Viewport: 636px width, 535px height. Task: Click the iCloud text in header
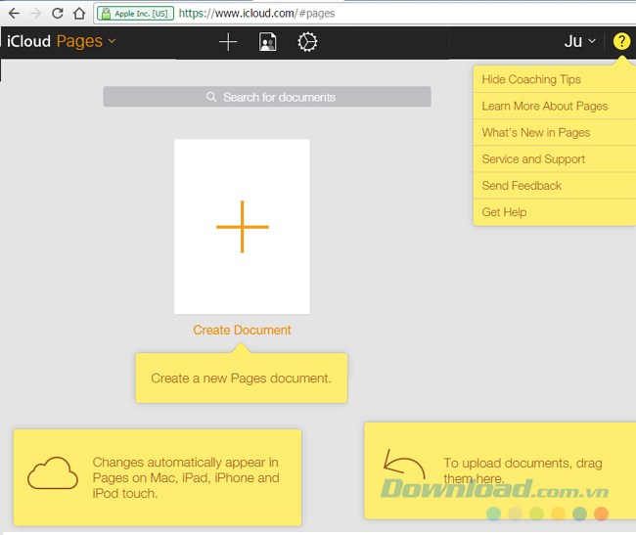pos(28,41)
